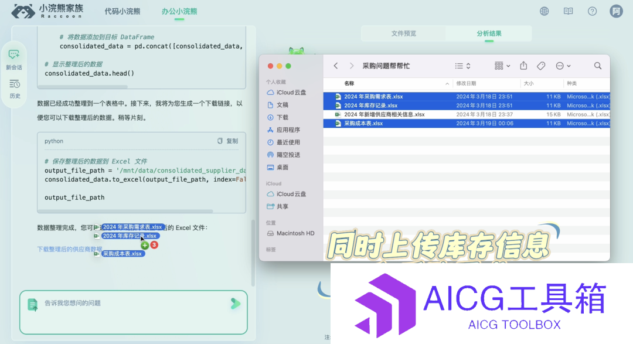Click the file upload icon in chat box
The width and height of the screenshot is (633, 344).
[33, 304]
